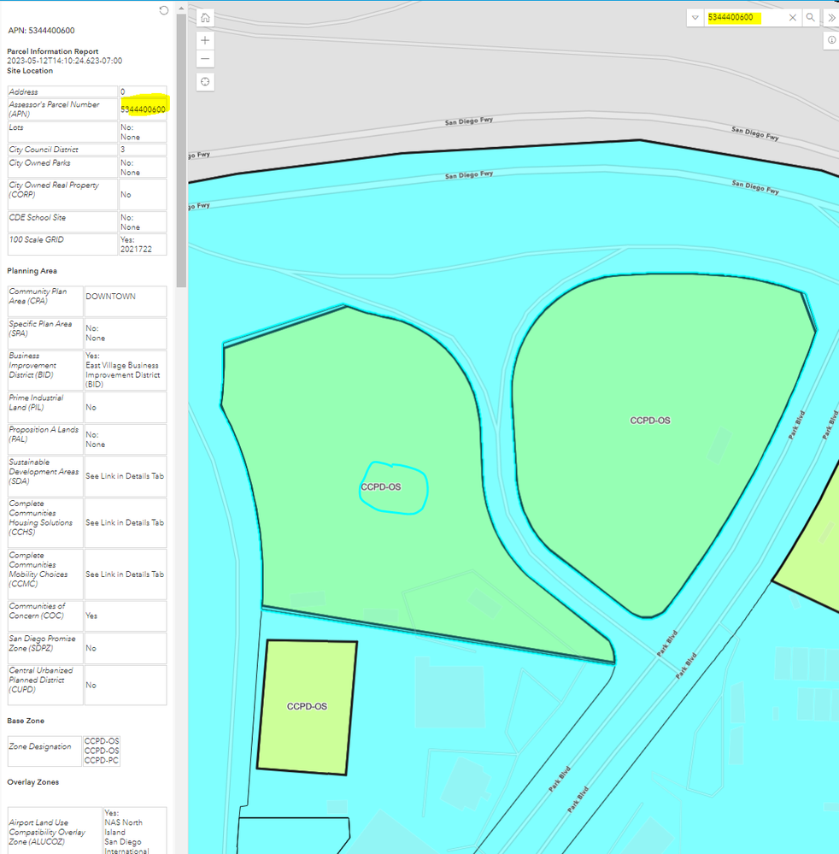Clear the search box with X
Image resolution: width=839 pixels, height=854 pixels.
coord(793,17)
